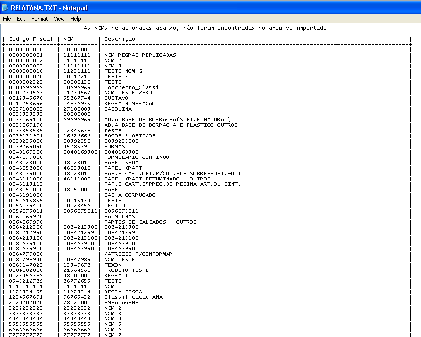Click the NCM value 16626666

point(77,135)
